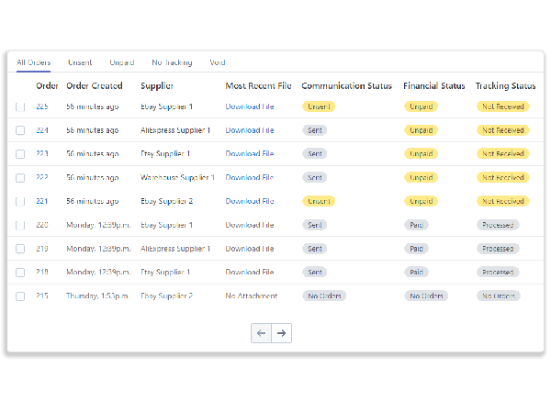Select checkbox of order 215
Viewport: 551px width, 402px height.
click(20, 296)
